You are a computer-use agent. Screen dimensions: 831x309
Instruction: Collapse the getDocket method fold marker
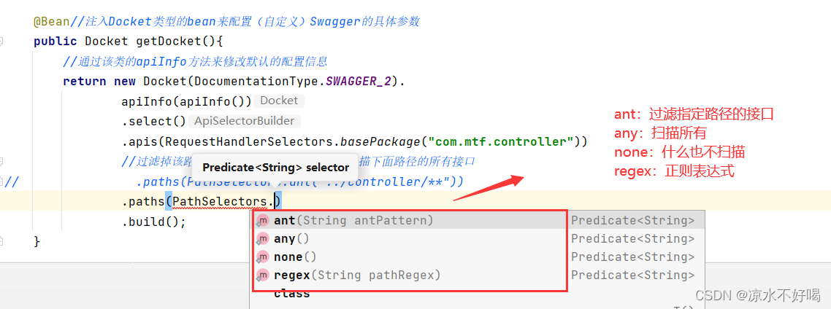click(4, 42)
